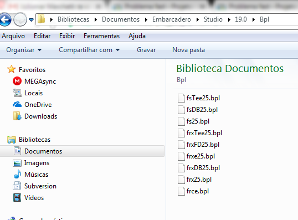The image size is (298, 220).
Task: Click the file icon of fsTee25.bpl
Action: tap(181, 98)
